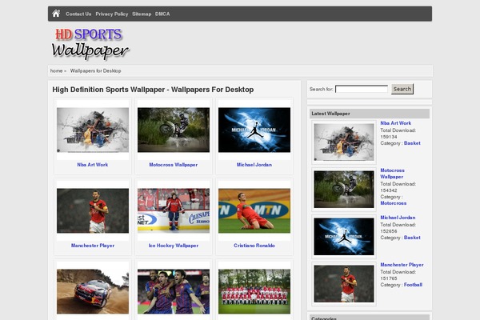
Task: Open the Cristiano Ronaldo thumbnail
Action: point(254,210)
